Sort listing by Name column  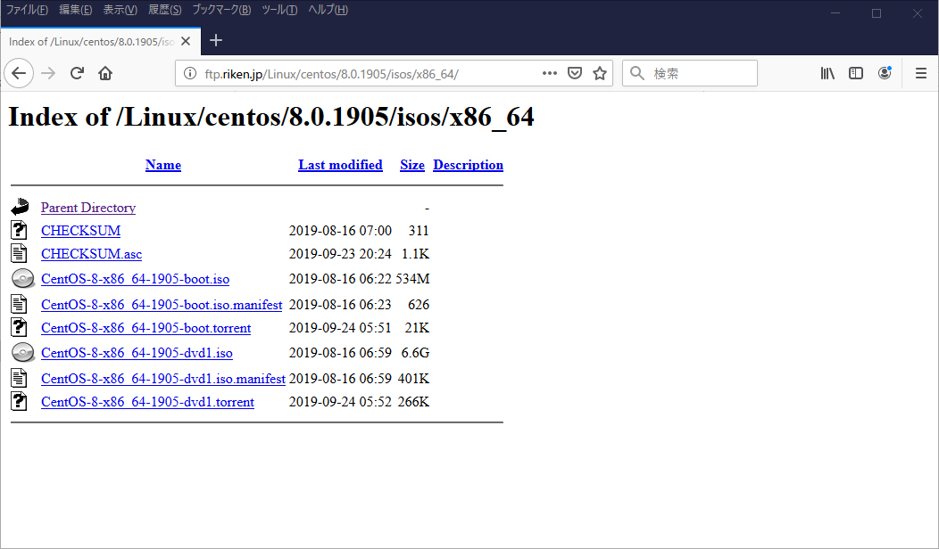(162, 165)
